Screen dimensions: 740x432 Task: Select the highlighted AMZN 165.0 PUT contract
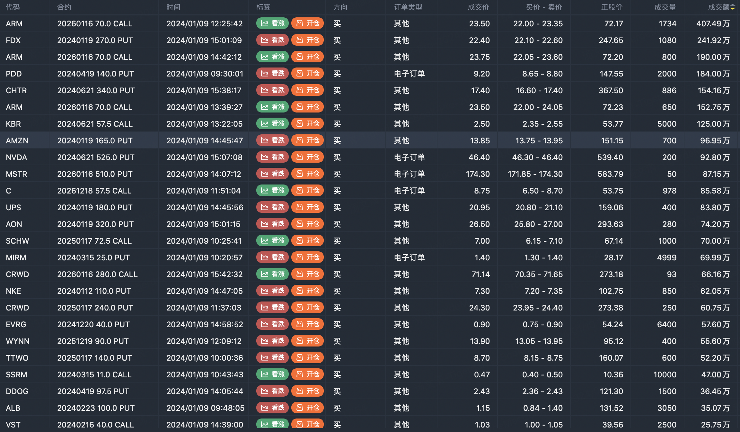[x=95, y=140]
